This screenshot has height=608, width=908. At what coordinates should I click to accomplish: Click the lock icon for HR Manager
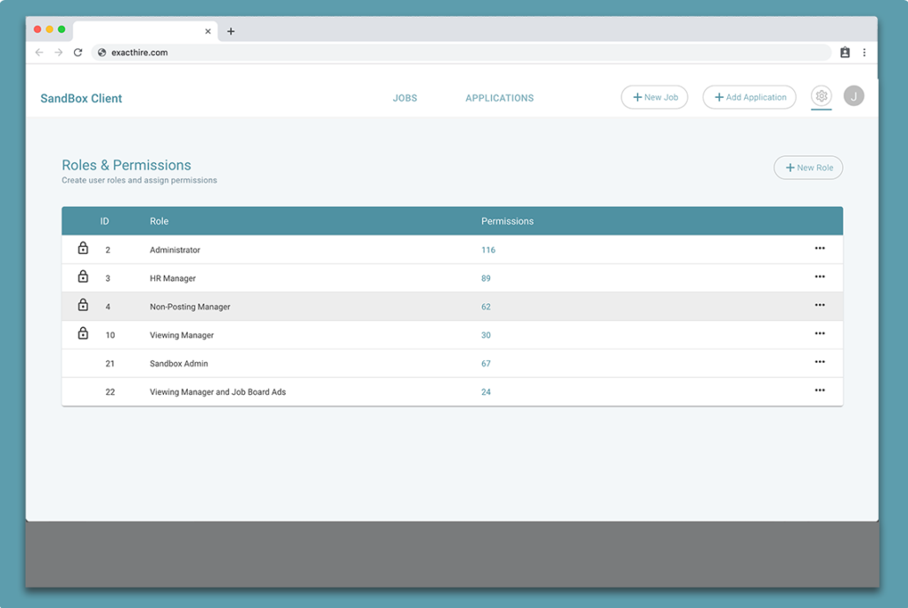tap(83, 278)
